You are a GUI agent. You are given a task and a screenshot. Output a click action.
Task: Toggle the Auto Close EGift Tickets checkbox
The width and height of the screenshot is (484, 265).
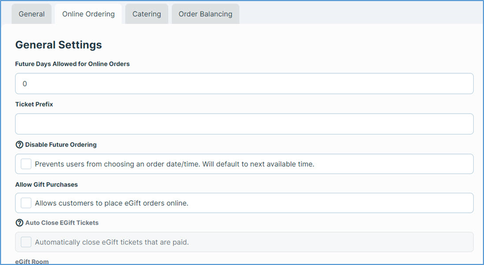(26, 242)
